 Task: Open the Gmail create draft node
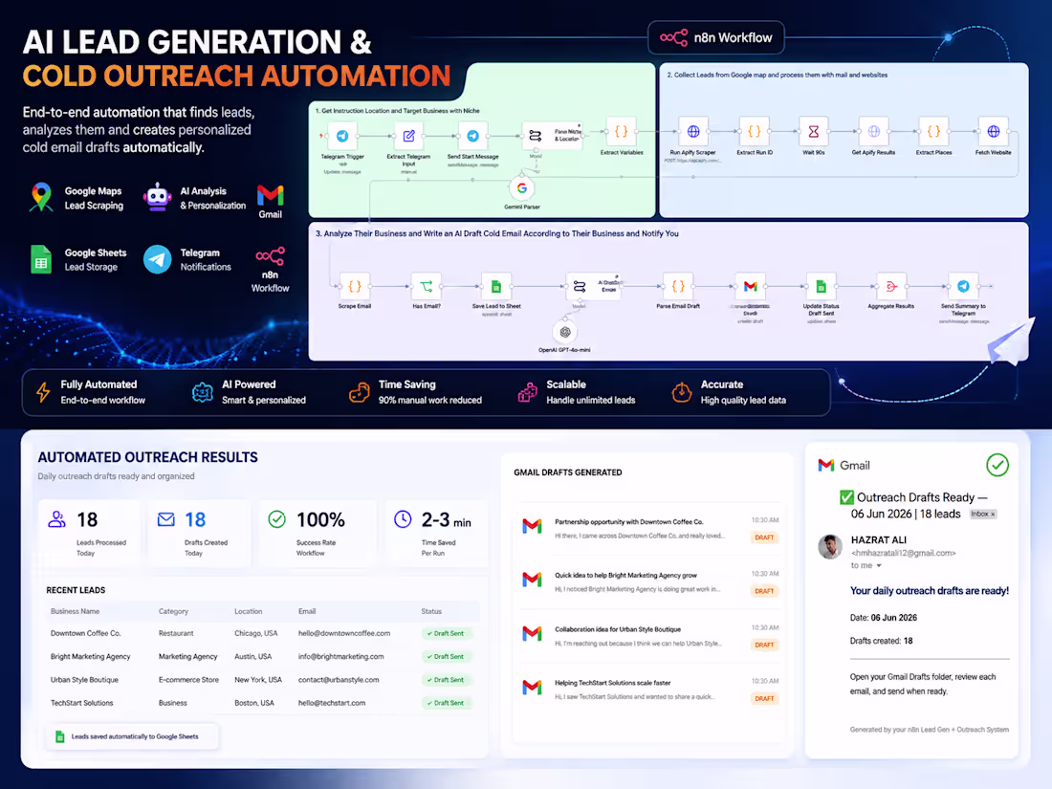750,287
